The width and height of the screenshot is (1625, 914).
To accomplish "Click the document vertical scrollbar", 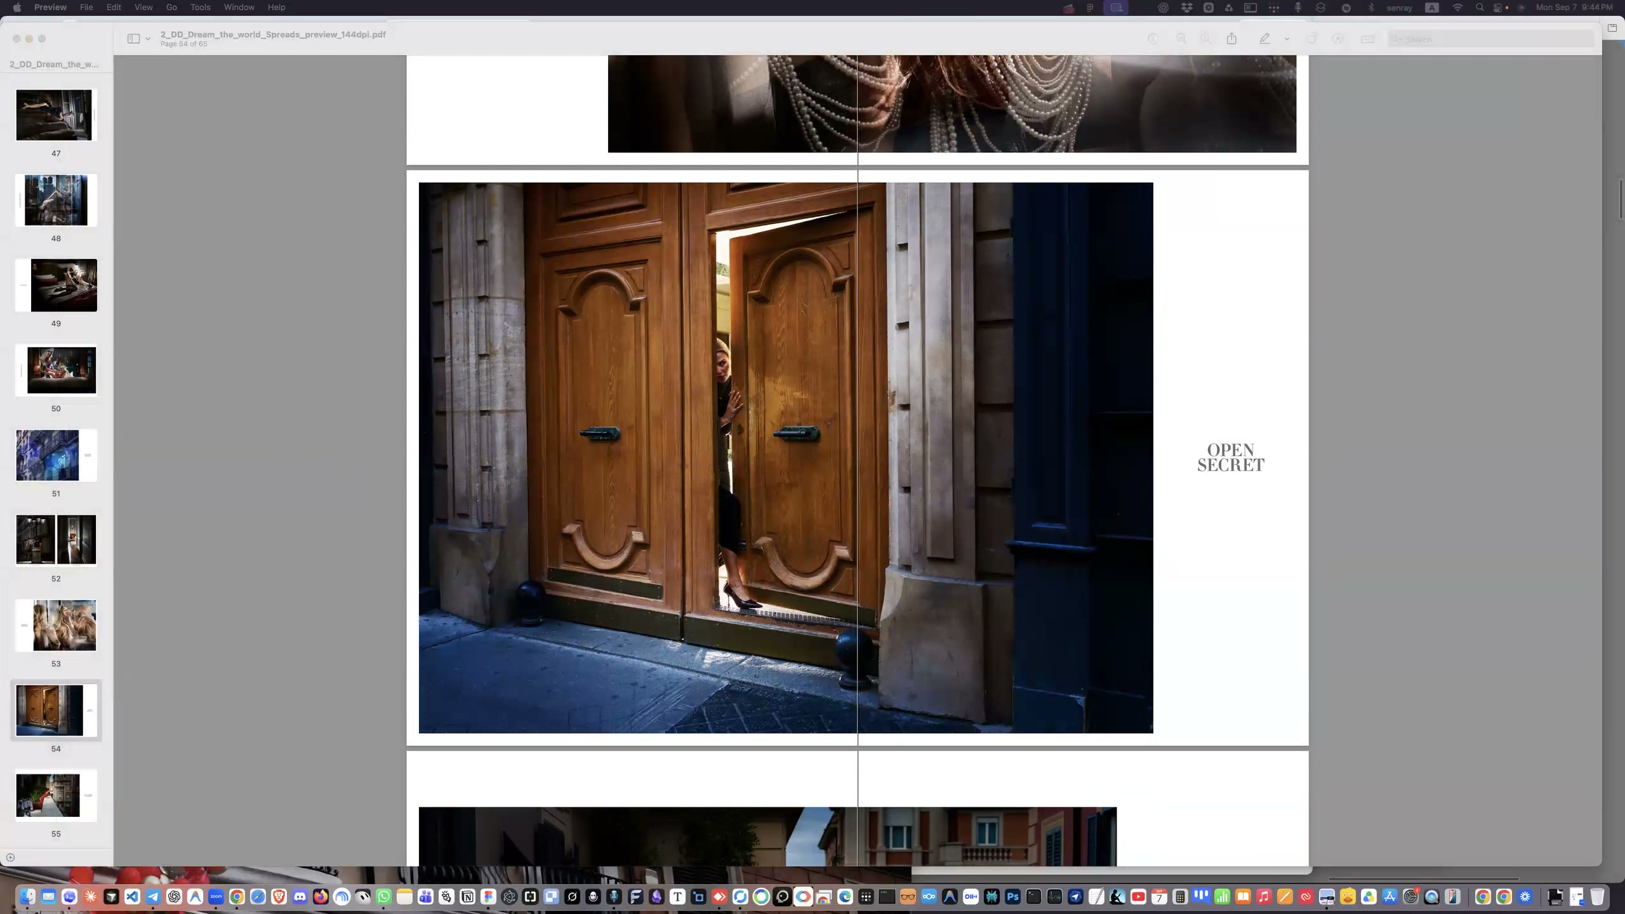I will tap(1621, 199).
